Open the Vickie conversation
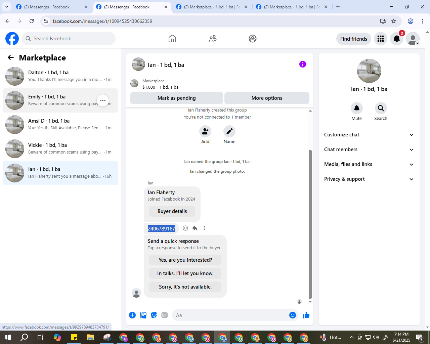Image resolution: width=430 pixels, height=344 pixels. tap(60, 149)
